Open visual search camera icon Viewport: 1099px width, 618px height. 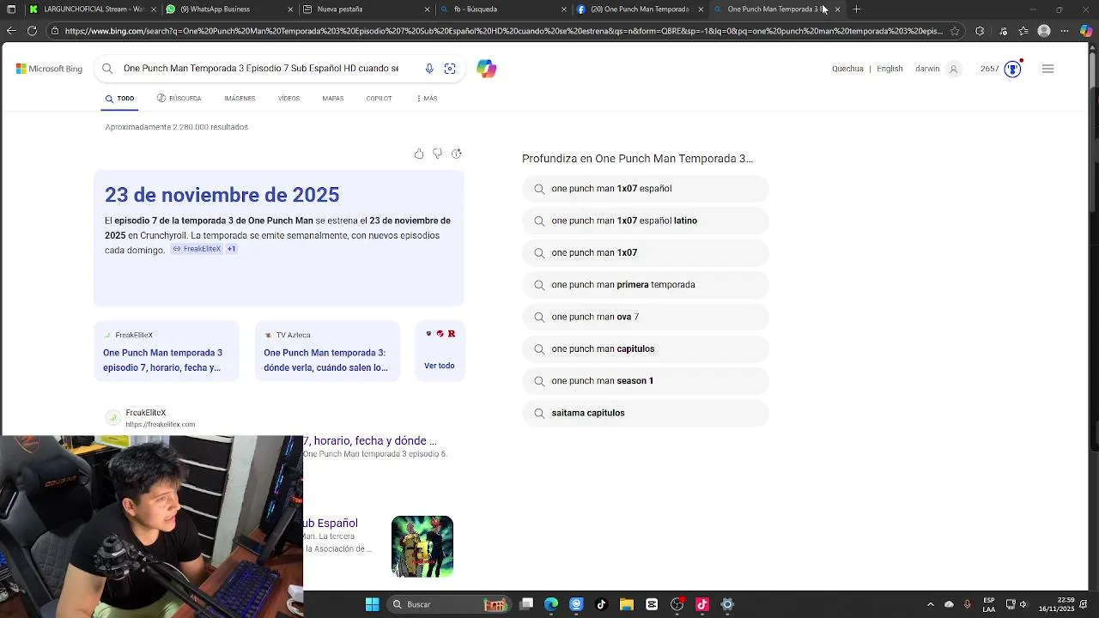[450, 69]
